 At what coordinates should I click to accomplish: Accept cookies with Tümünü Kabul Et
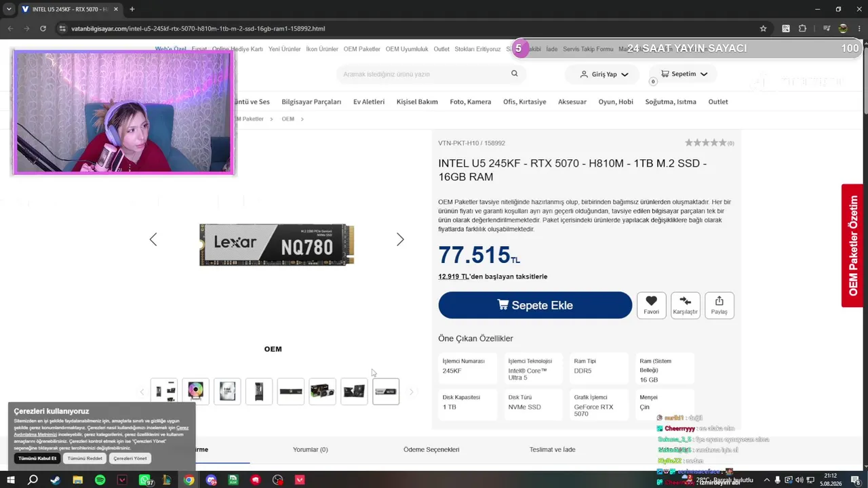(x=37, y=458)
